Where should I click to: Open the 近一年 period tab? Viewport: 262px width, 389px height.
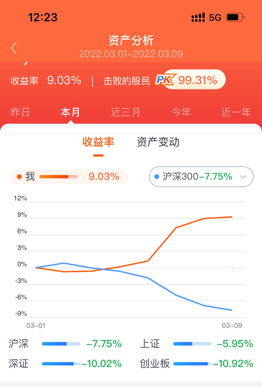236,112
